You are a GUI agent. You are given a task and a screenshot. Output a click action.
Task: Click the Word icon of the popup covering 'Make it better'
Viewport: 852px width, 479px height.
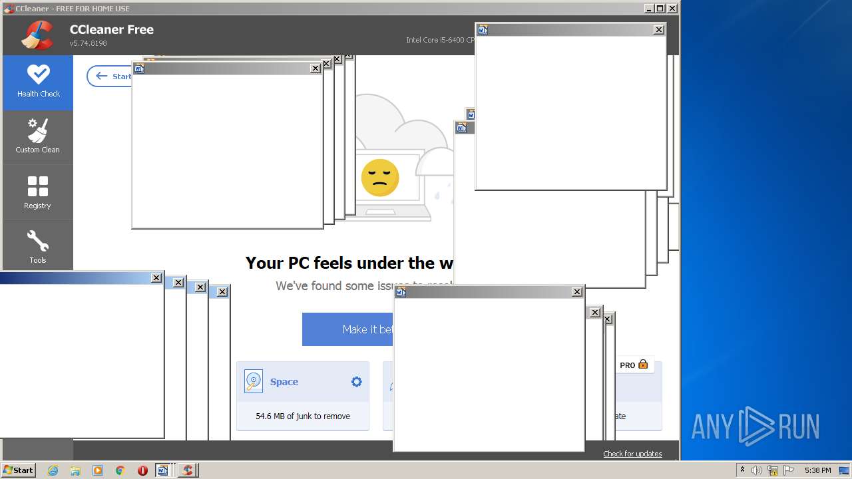401,292
